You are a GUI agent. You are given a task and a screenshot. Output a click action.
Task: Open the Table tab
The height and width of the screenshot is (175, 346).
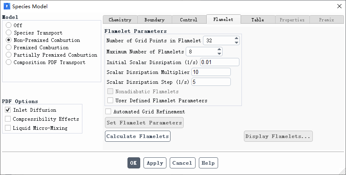(258, 20)
